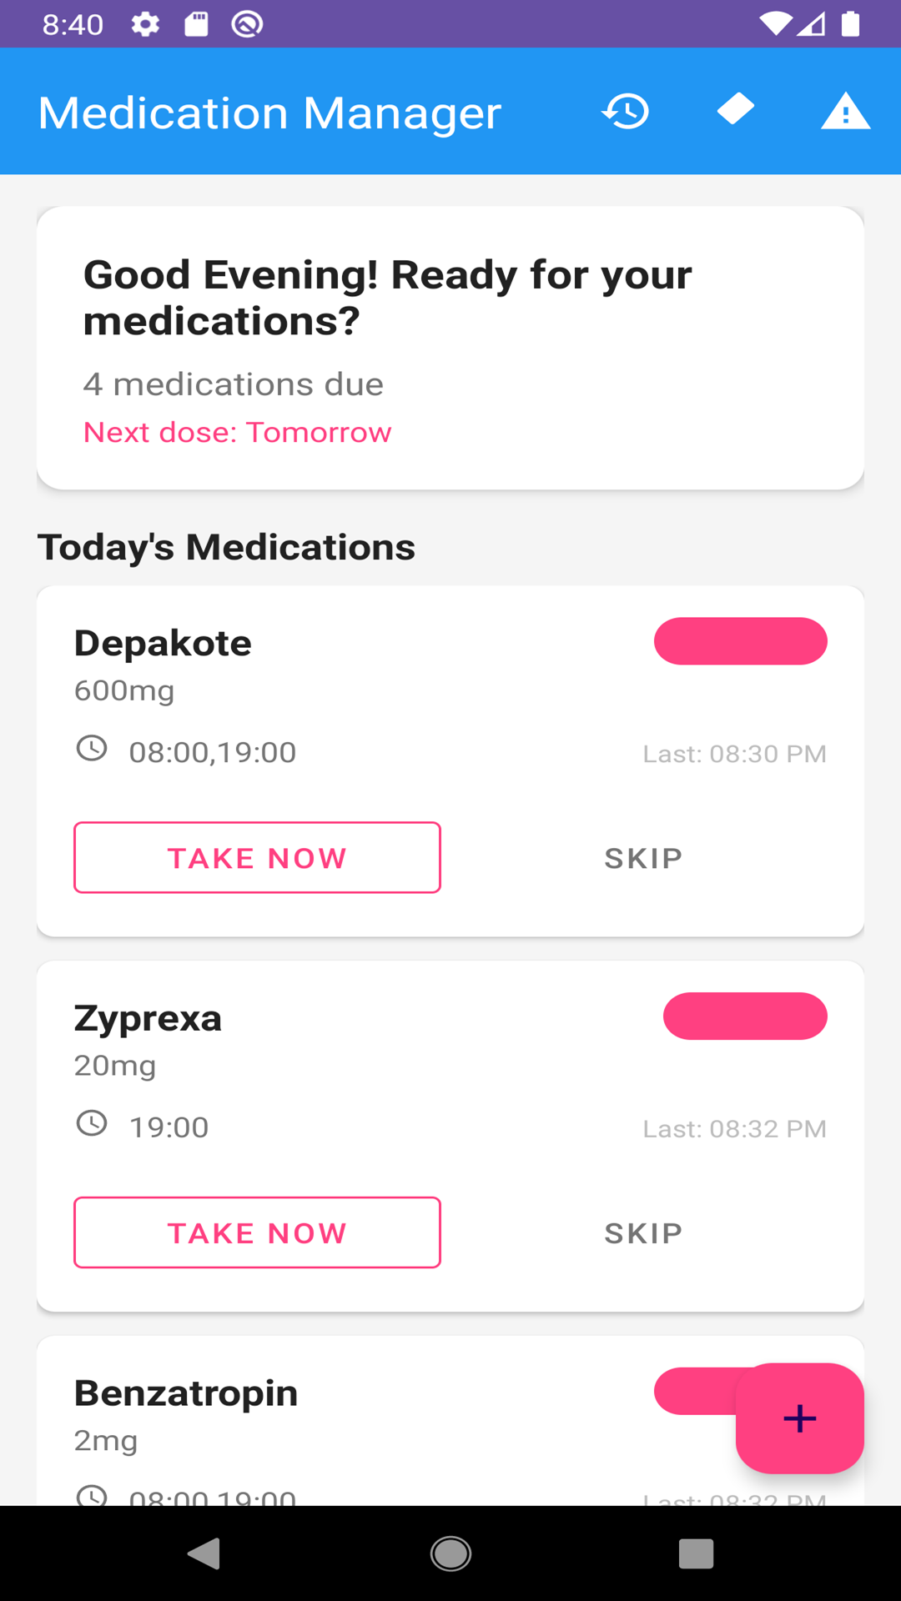Skip the Zyprexa dose
901x1601 pixels.
(x=643, y=1233)
